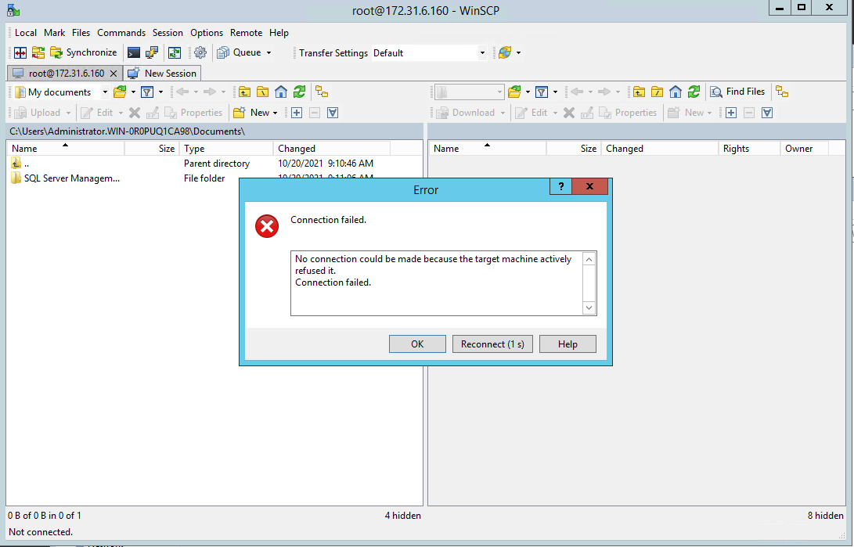This screenshot has width=854, height=547.
Task: Go to local home directory icon
Action: click(x=281, y=92)
